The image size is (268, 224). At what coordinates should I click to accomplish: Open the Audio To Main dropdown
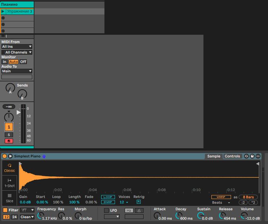tap(17, 71)
